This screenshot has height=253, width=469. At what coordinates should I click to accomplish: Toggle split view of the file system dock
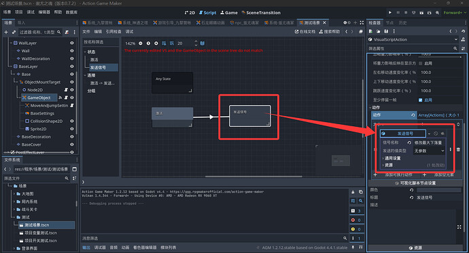tap(75, 169)
